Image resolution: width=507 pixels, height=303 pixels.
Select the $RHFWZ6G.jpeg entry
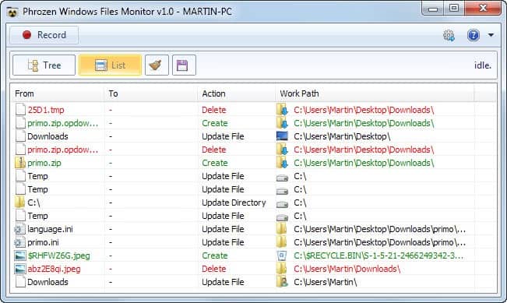coord(59,255)
